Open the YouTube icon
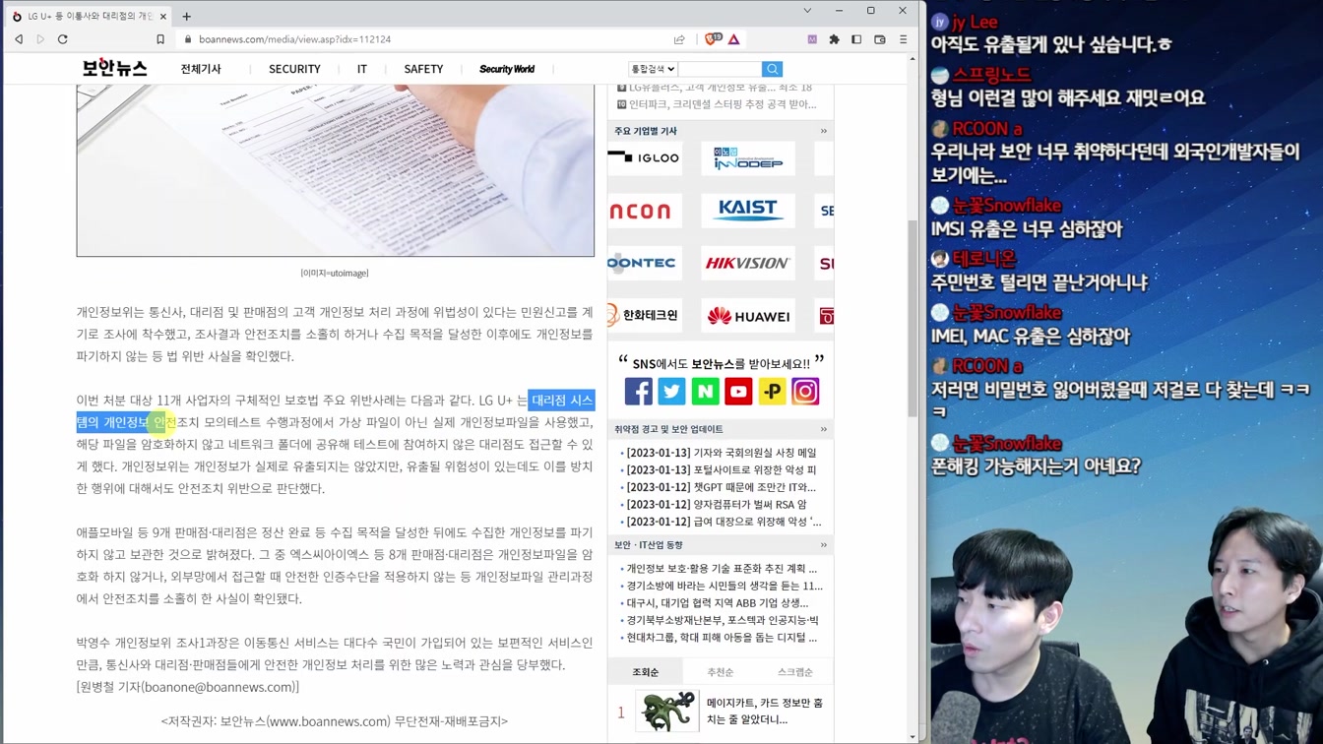Viewport: 1323px width, 744px height. [738, 392]
